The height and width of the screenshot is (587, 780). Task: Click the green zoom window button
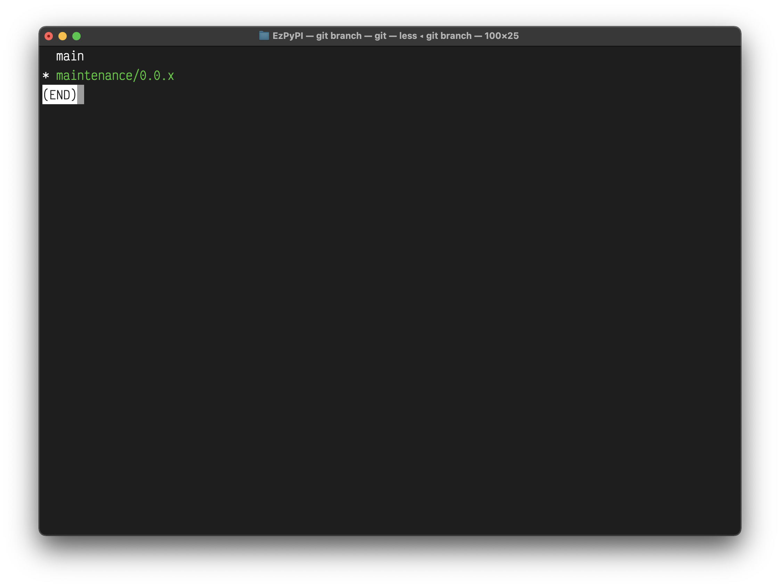pos(76,36)
